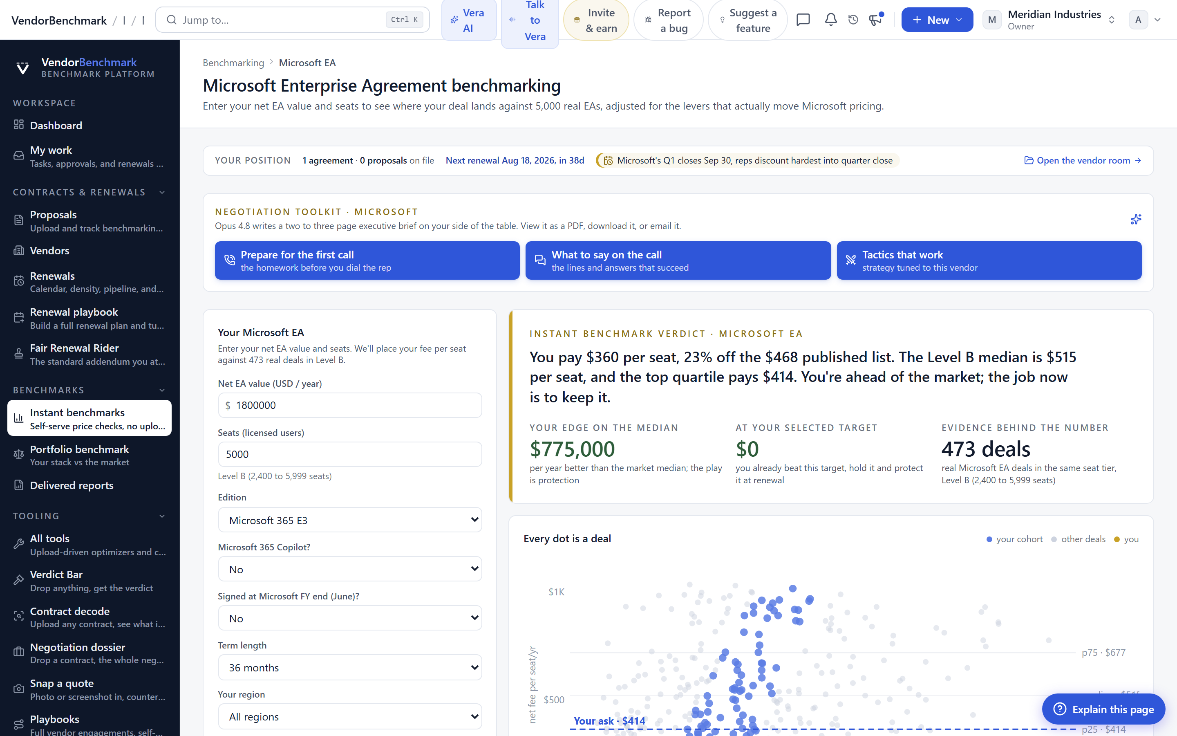Open the Term length dropdown
This screenshot has height=736, width=1177.
point(350,667)
